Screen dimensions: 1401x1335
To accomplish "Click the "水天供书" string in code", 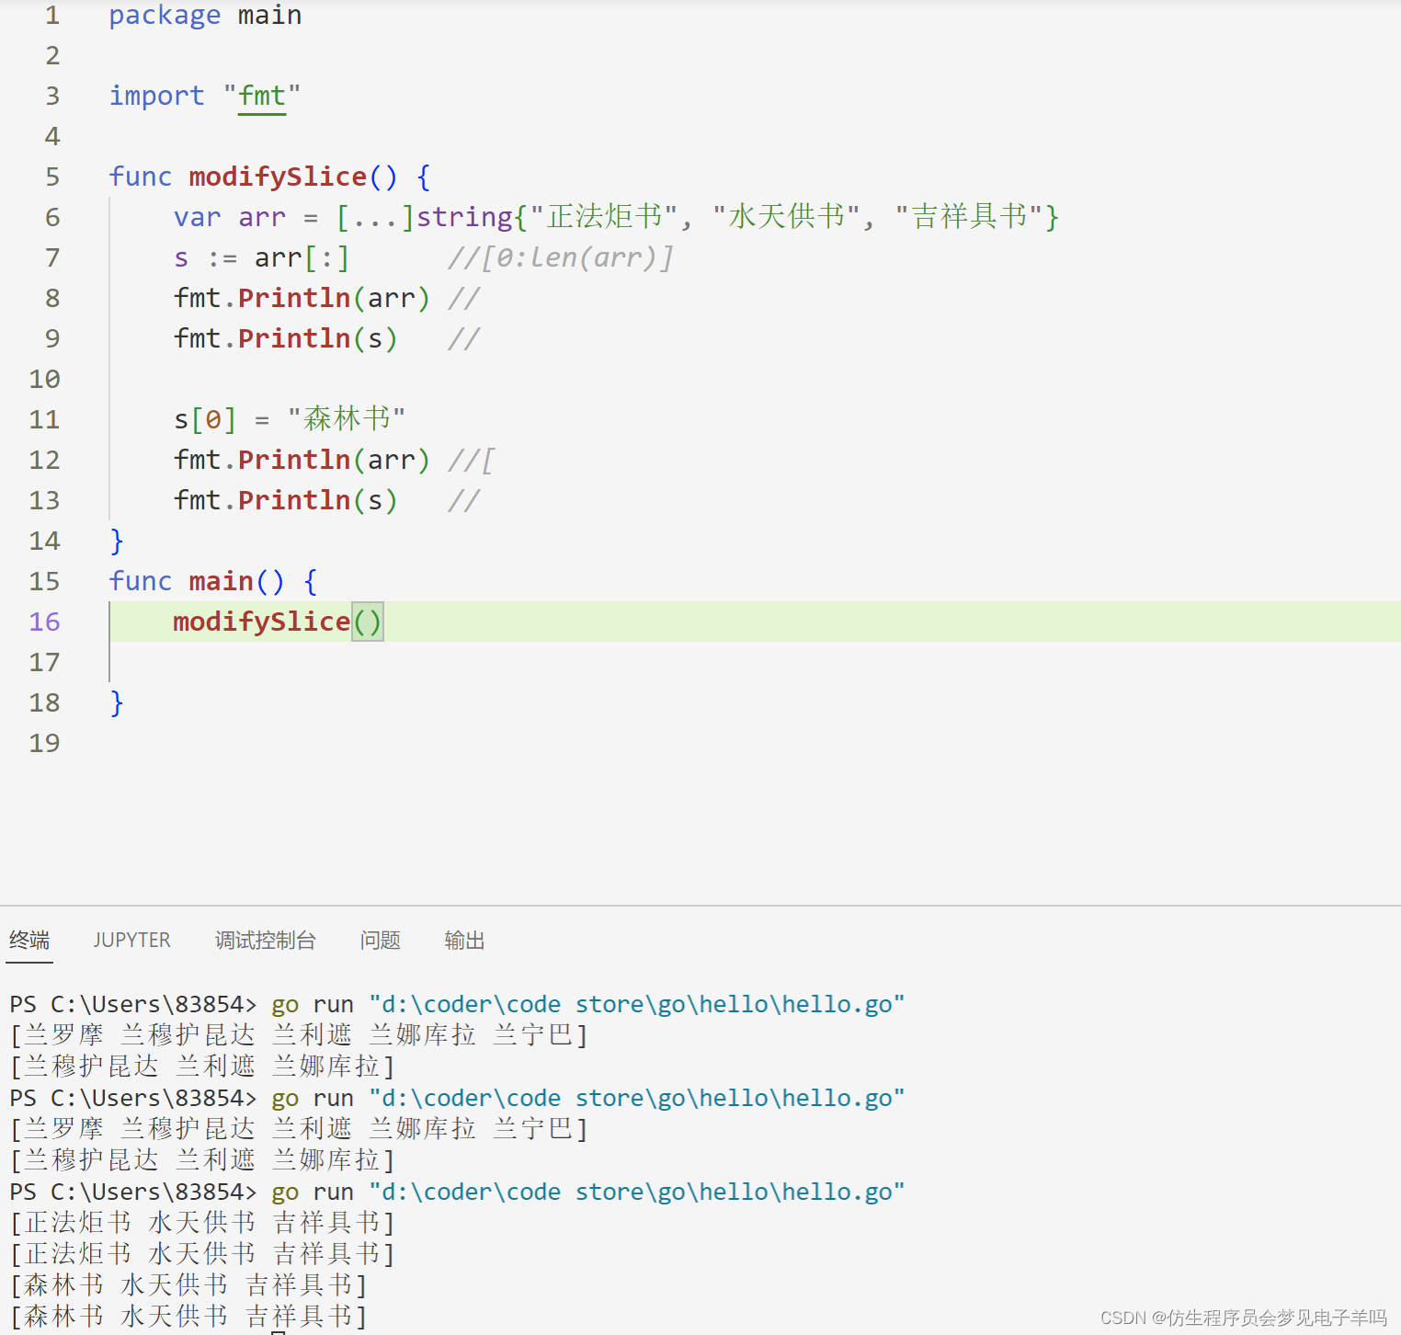I will [786, 217].
